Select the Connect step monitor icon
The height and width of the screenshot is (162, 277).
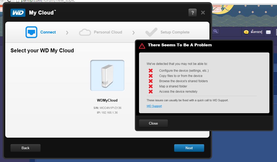(31, 32)
